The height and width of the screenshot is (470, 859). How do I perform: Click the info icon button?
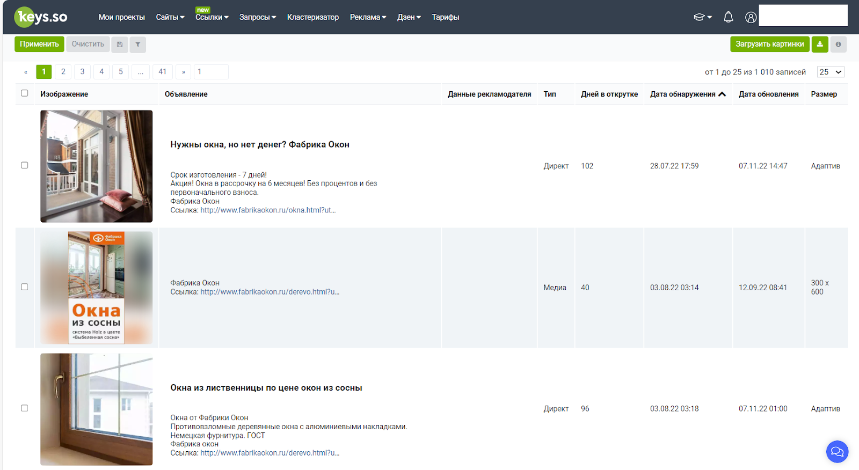tap(838, 44)
